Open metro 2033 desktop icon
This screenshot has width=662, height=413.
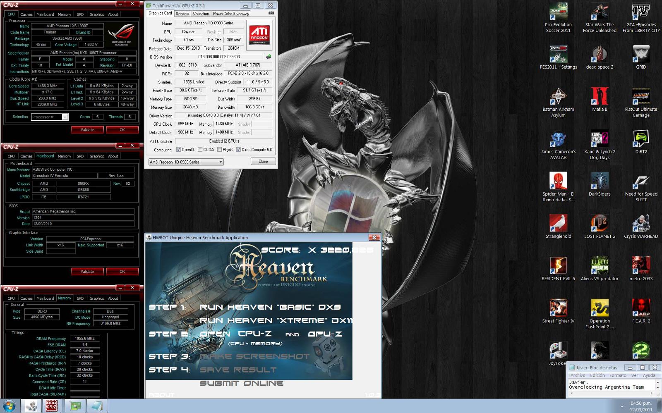pos(641,269)
